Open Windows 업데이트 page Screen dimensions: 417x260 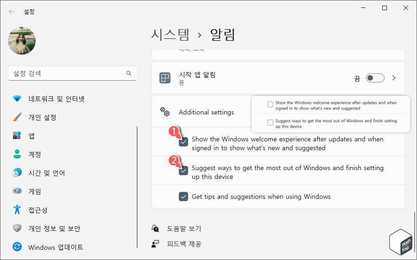[x=56, y=247]
